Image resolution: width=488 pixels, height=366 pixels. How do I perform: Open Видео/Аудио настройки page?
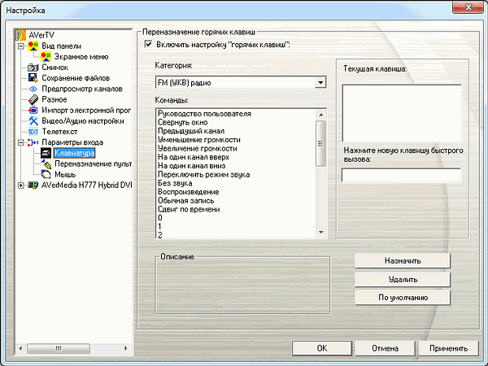(83, 120)
